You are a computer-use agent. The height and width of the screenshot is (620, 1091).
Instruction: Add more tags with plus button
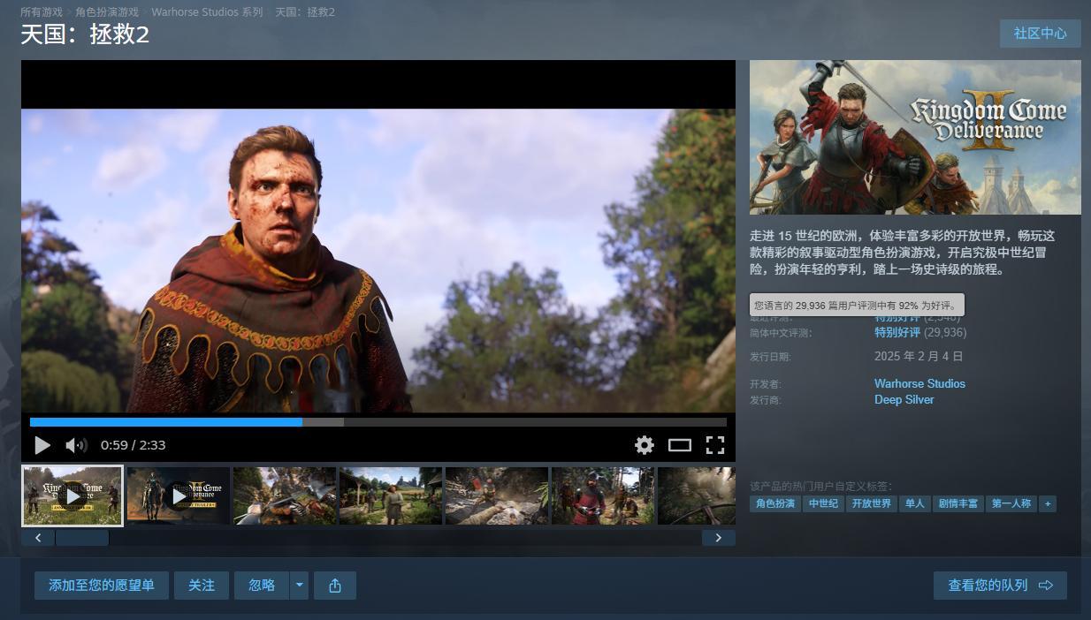1048,503
